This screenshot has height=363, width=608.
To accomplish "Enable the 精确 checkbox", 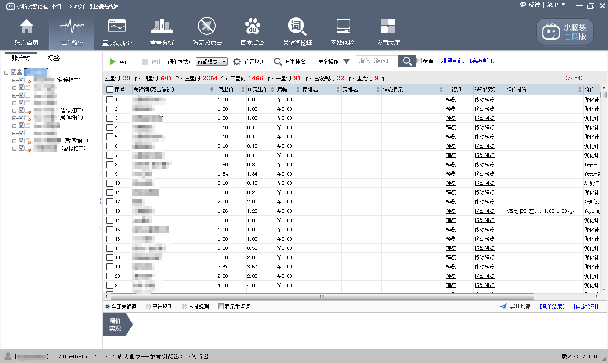I will point(419,61).
